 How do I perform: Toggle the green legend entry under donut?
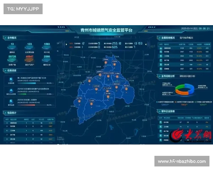coord(203,102)
